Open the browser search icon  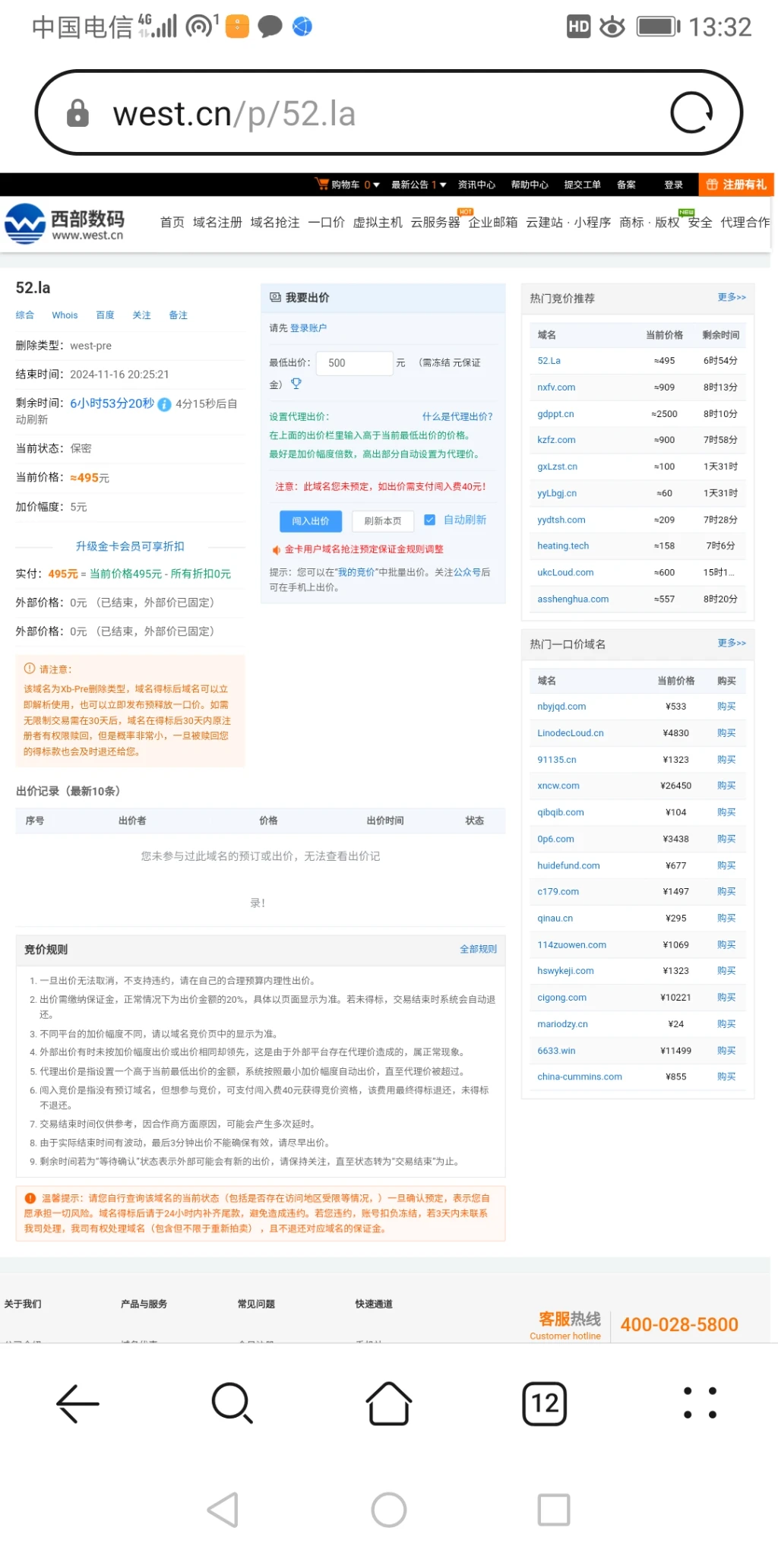point(232,1403)
